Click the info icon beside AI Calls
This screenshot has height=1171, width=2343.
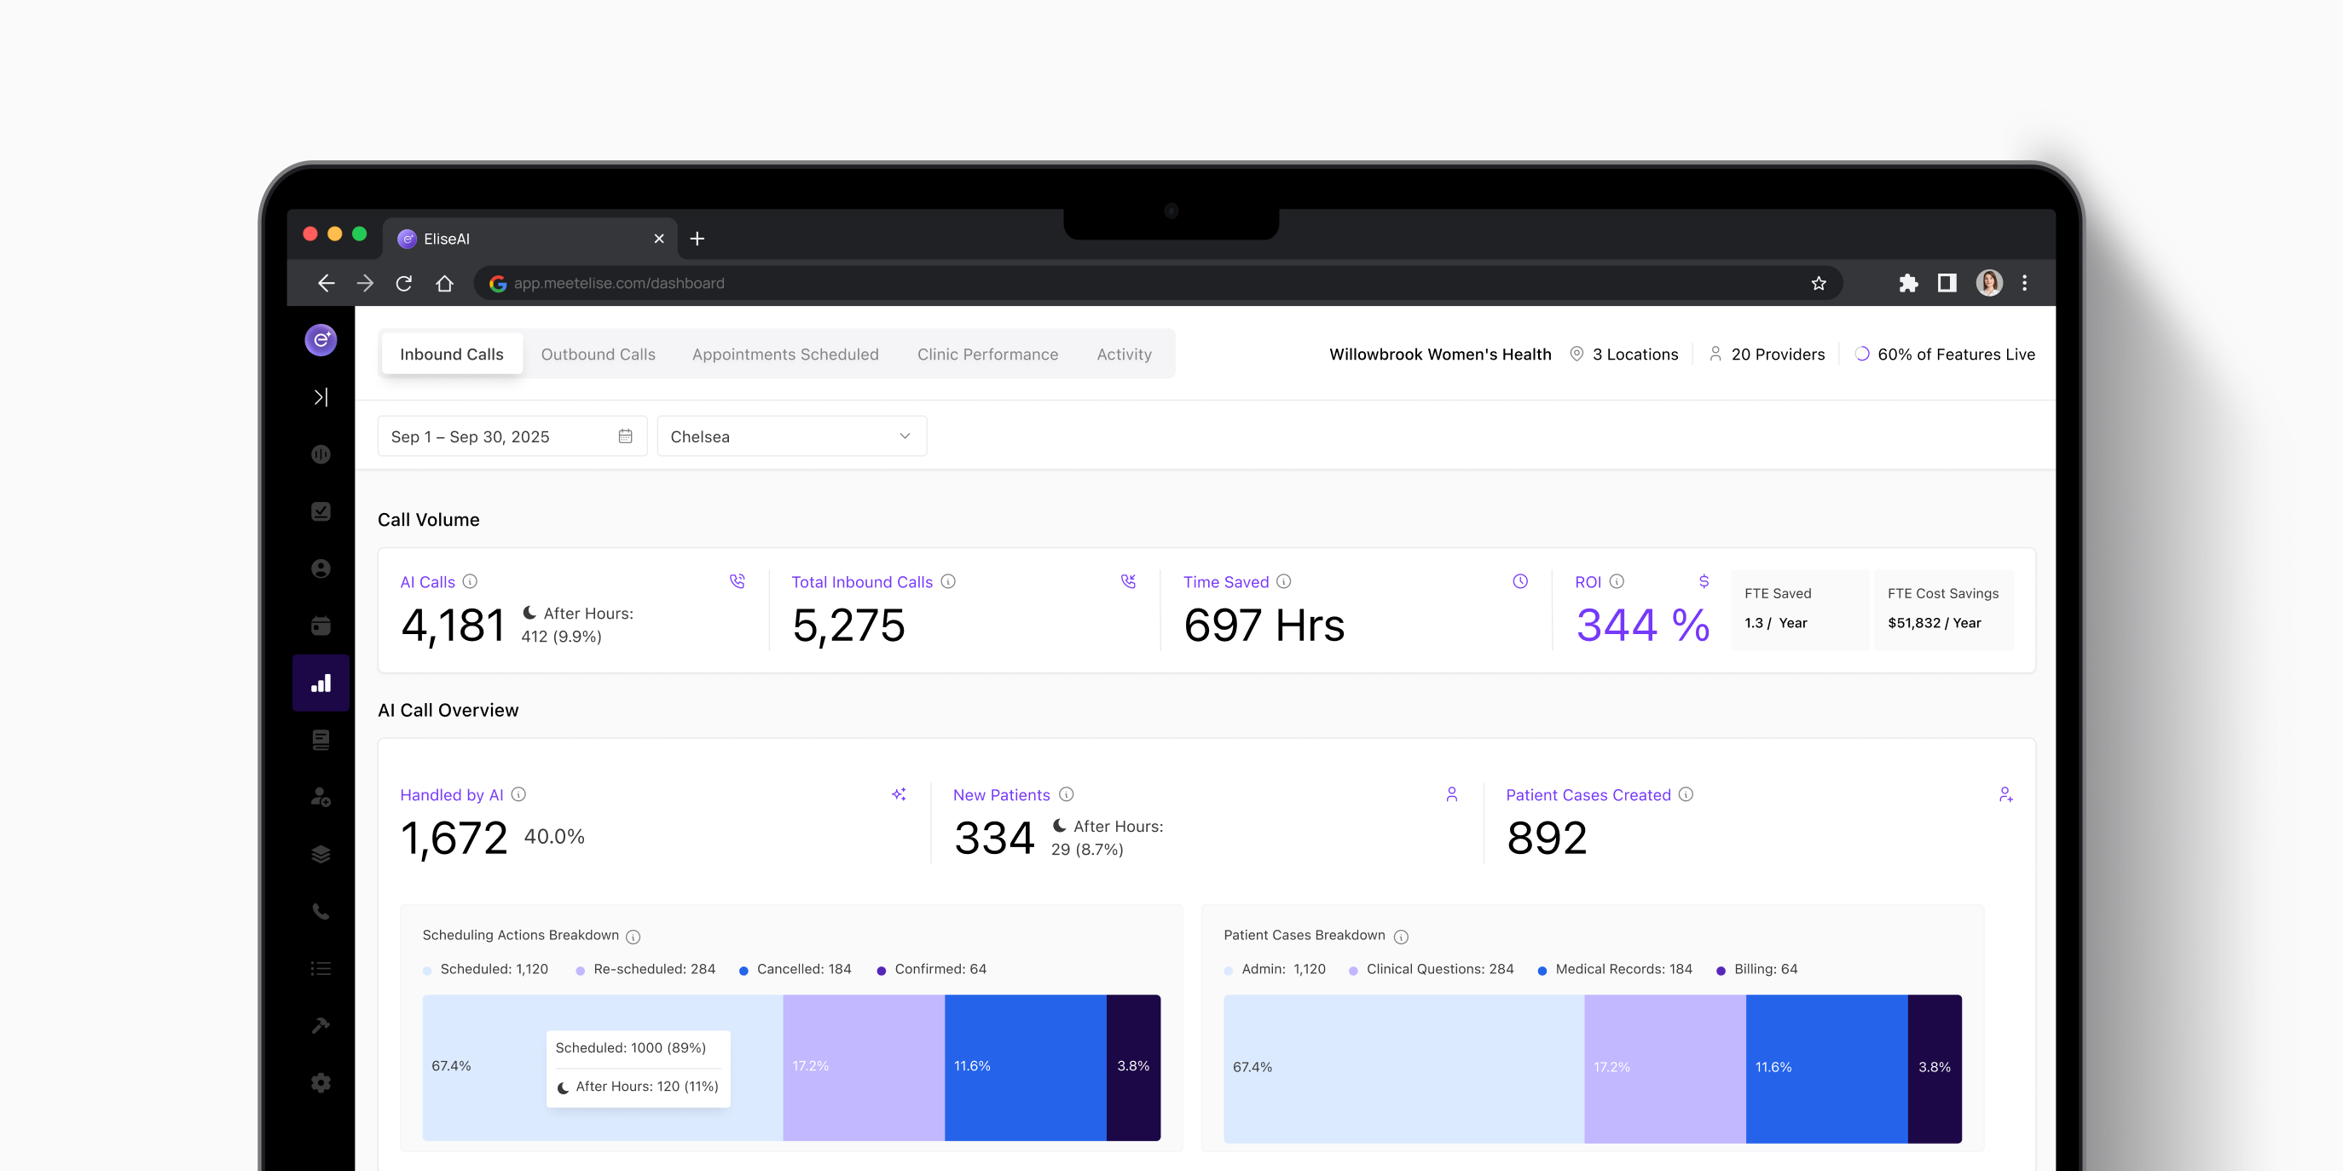click(471, 582)
